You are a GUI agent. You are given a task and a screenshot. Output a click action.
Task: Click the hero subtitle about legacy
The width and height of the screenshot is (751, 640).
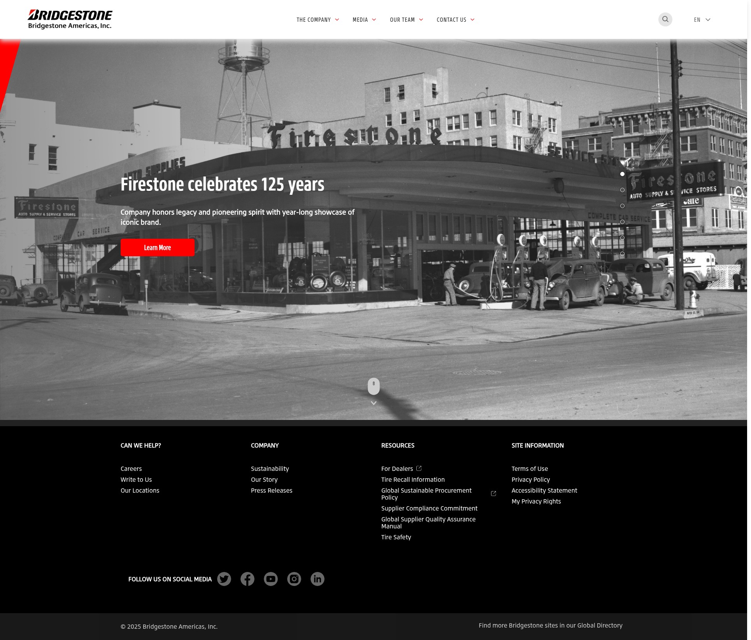pos(237,217)
